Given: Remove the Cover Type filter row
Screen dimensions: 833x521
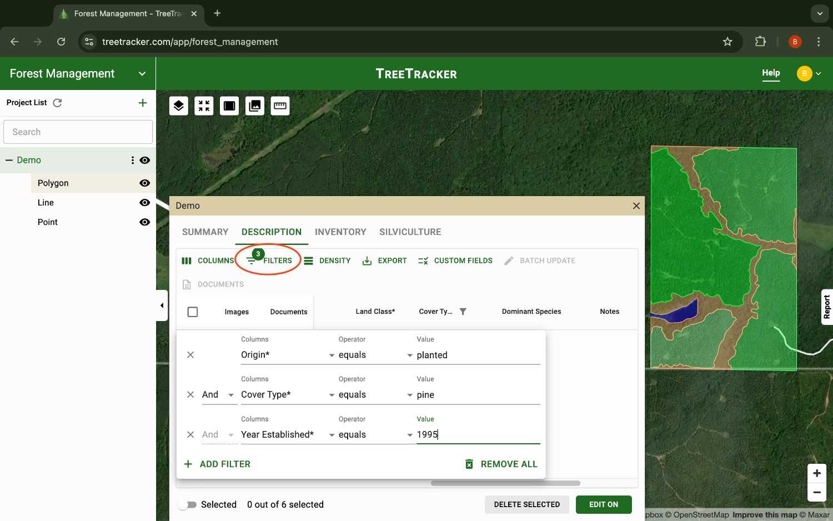Looking at the screenshot, I should coord(190,394).
